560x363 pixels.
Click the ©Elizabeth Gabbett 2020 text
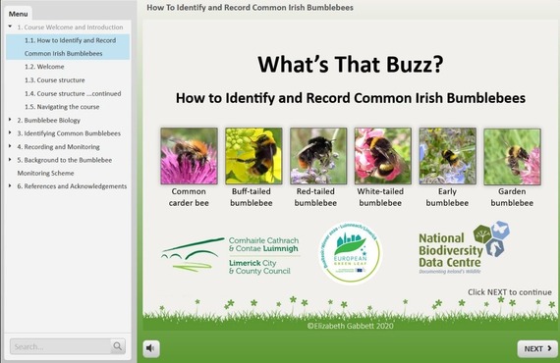click(351, 326)
